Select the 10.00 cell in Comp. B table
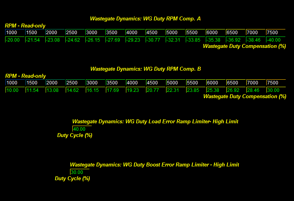The height and width of the screenshot is (201, 294). click(15, 90)
